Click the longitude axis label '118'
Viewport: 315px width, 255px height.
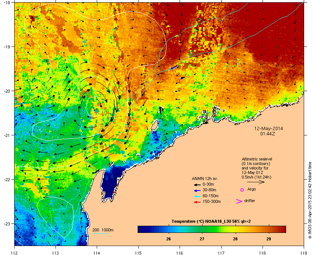pos(262,253)
